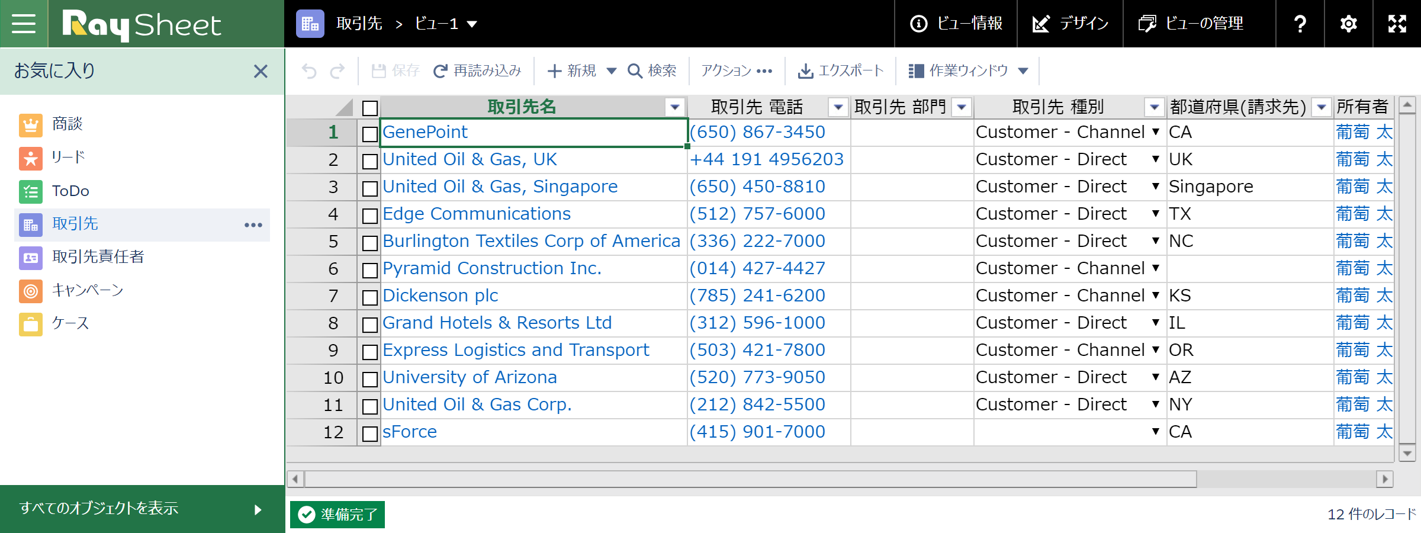
Task: Check the Edge Communications row checkbox
Action: [x=370, y=216]
